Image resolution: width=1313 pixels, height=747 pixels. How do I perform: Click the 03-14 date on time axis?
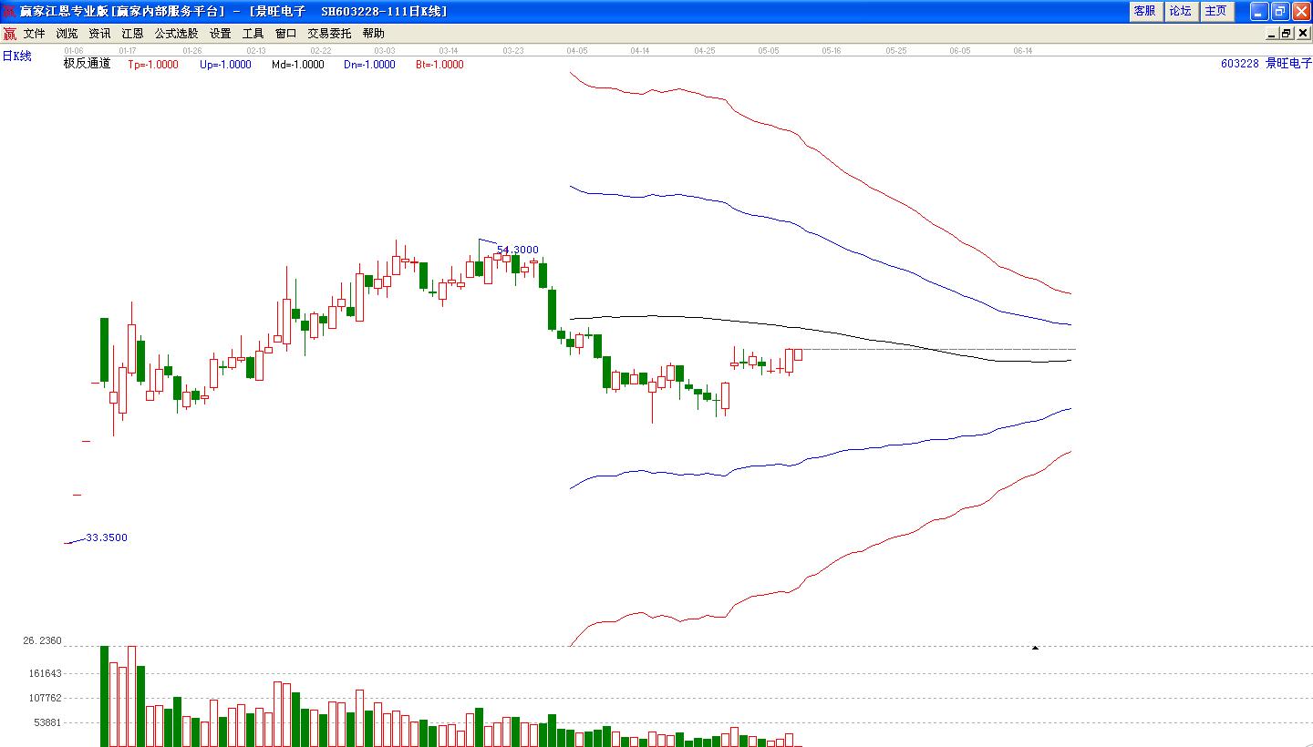click(449, 51)
